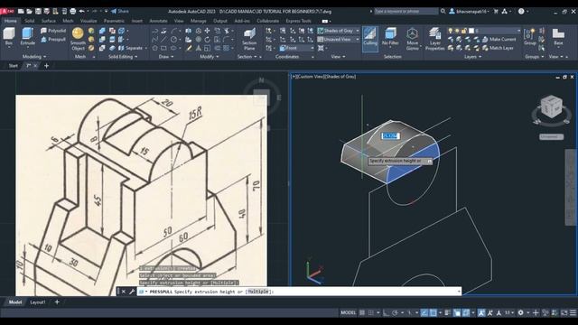This screenshot has width=578, height=325.
Task: Select the Move Gizmo tool
Action: tap(412, 39)
